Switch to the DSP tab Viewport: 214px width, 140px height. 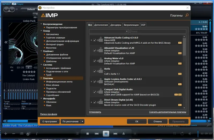(143, 25)
